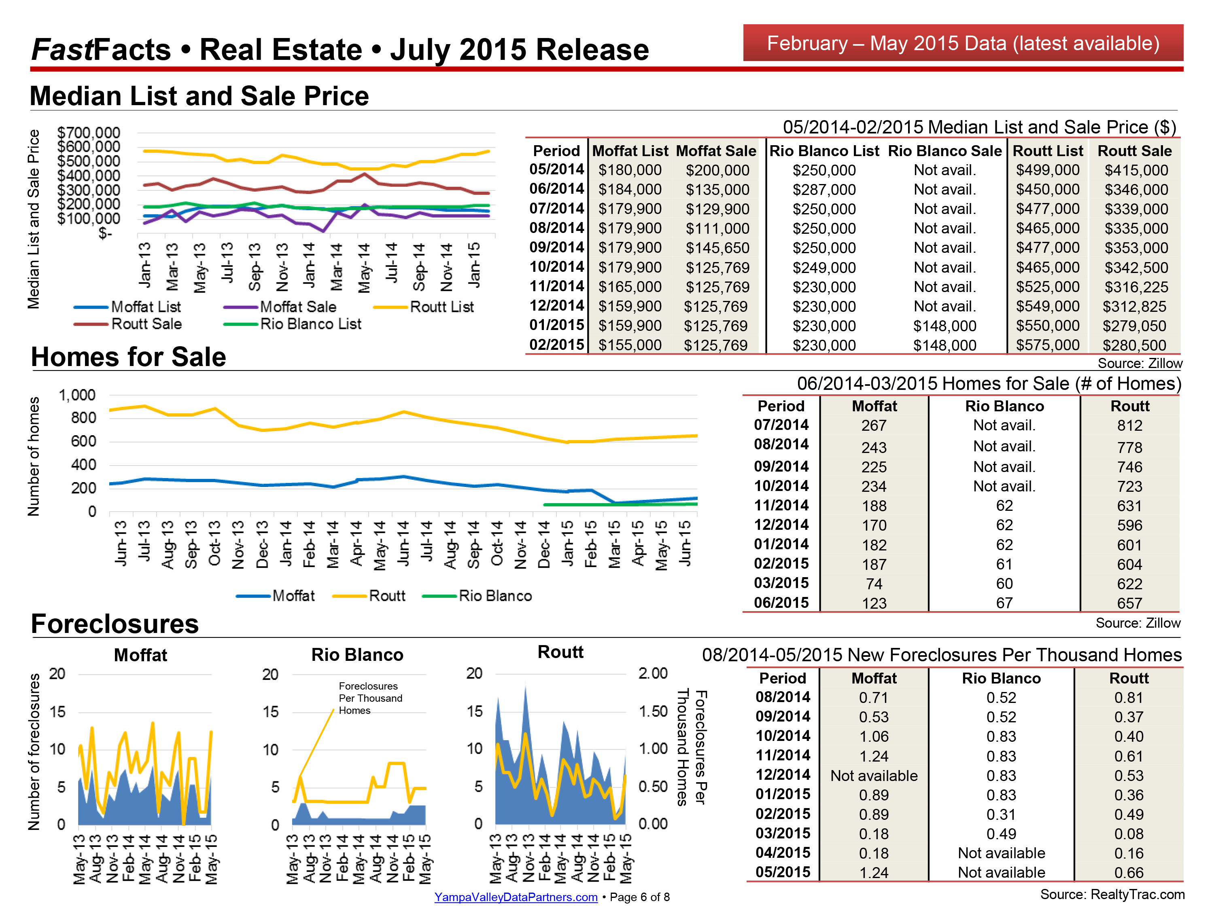Select the $145,650 Moffat Sale value
Viewport: 1214px width, 910px height.
coord(717,248)
